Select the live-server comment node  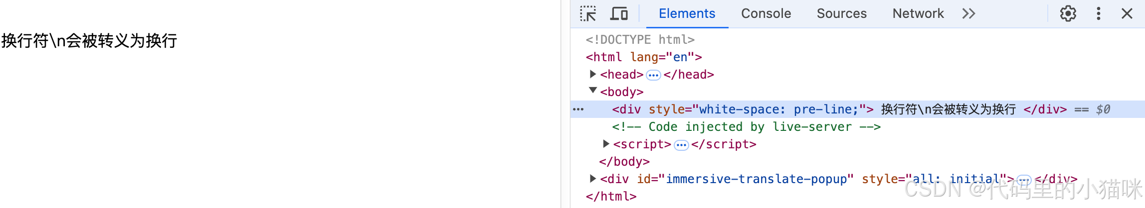click(x=746, y=126)
